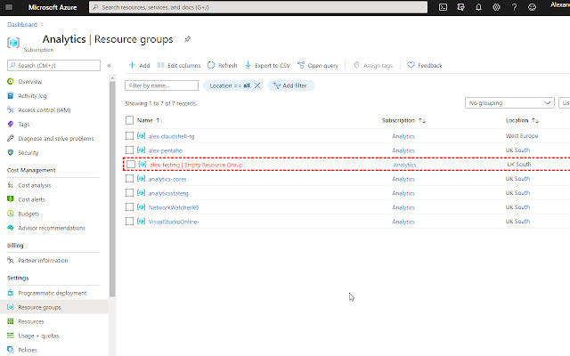This screenshot has height=356, width=570.
Task: Click Analytics subscription link in alex-pentaho row
Action: point(403,150)
